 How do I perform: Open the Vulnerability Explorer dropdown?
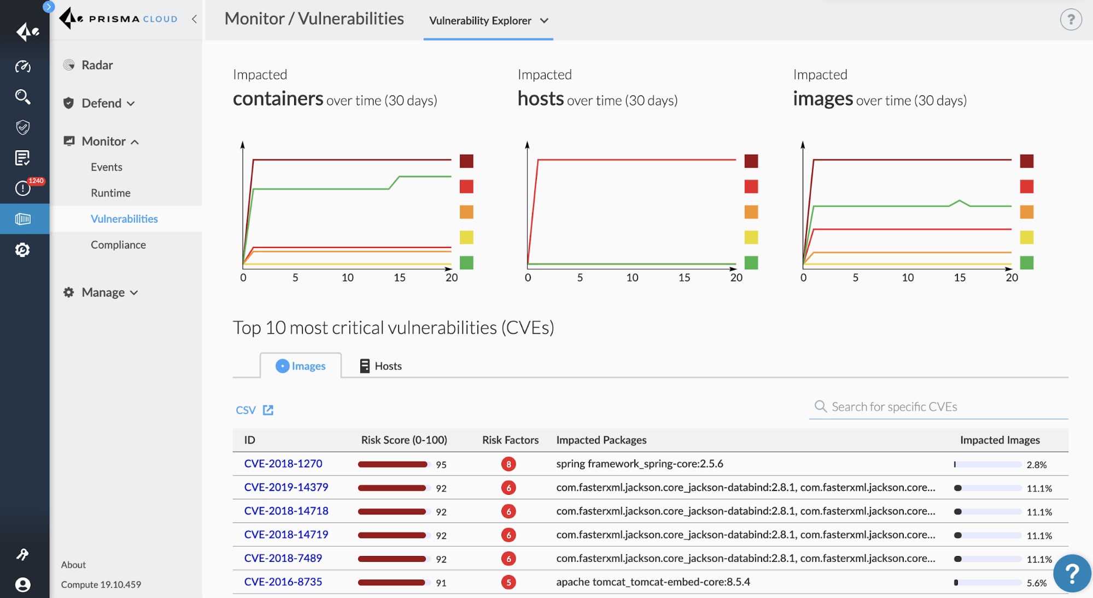pyautogui.click(x=488, y=21)
